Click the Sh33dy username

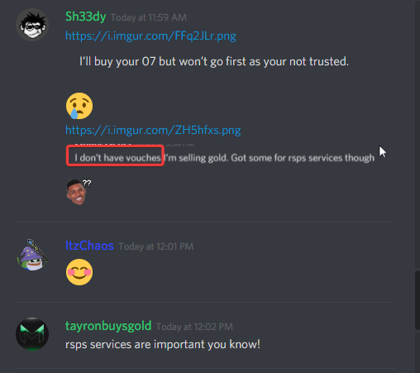(86, 17)
